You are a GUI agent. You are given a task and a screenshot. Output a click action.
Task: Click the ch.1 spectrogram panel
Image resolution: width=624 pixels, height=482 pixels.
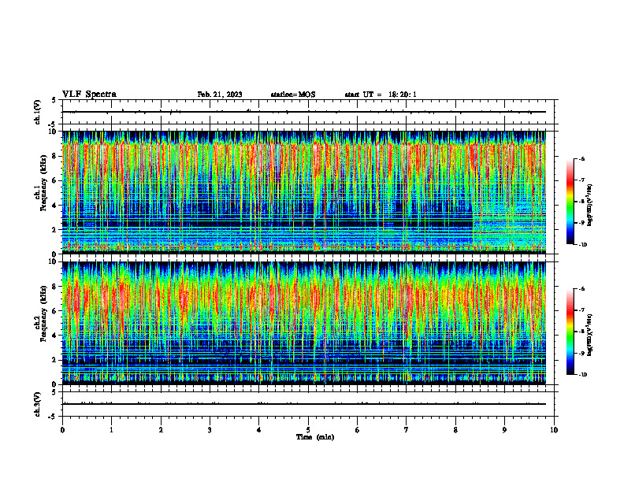pyautogui.click(x=304, y=192)
